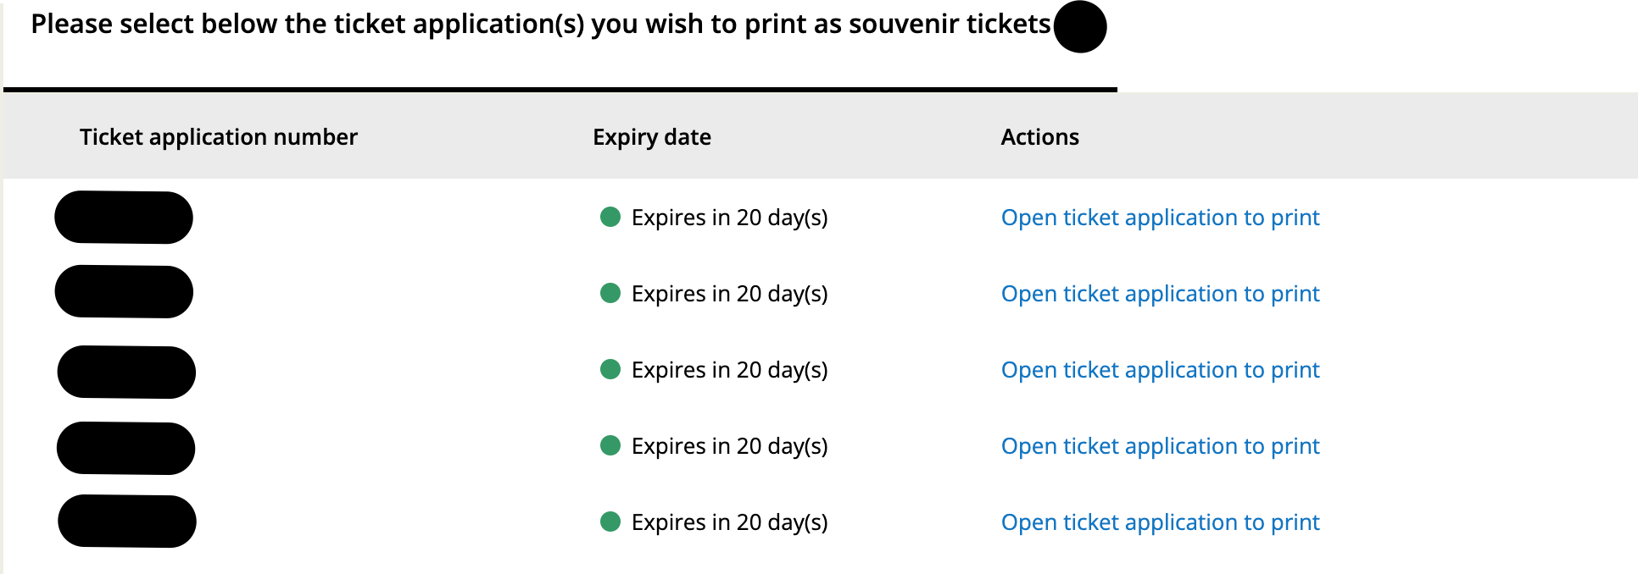Click green status dot in third row
1638x574 pixels.
pyautogui.click(x=610, y=369)
